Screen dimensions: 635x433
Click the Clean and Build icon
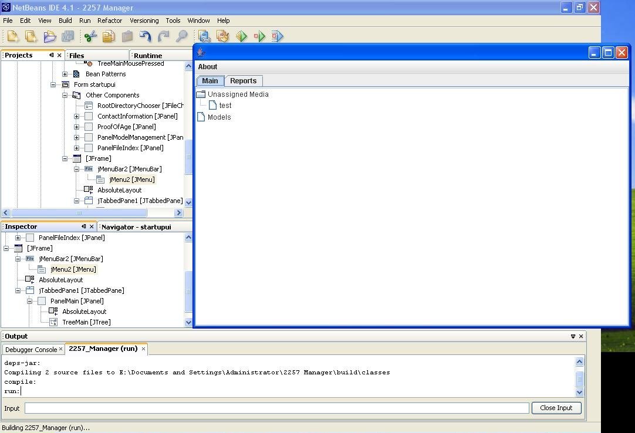222,36
